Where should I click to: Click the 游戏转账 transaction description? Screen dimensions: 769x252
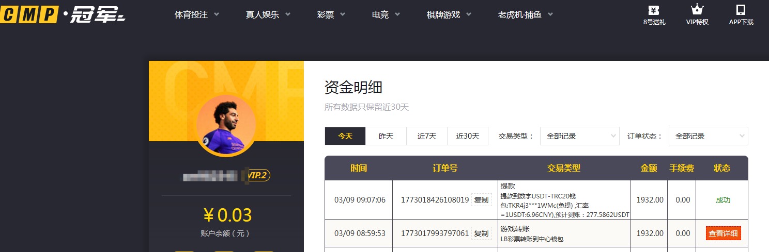(532, 233)
